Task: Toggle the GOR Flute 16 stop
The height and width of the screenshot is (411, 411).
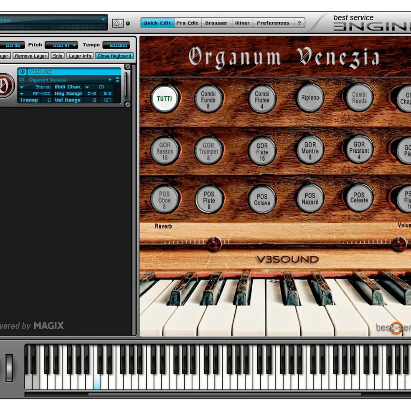Action: (x=262, y=151)
